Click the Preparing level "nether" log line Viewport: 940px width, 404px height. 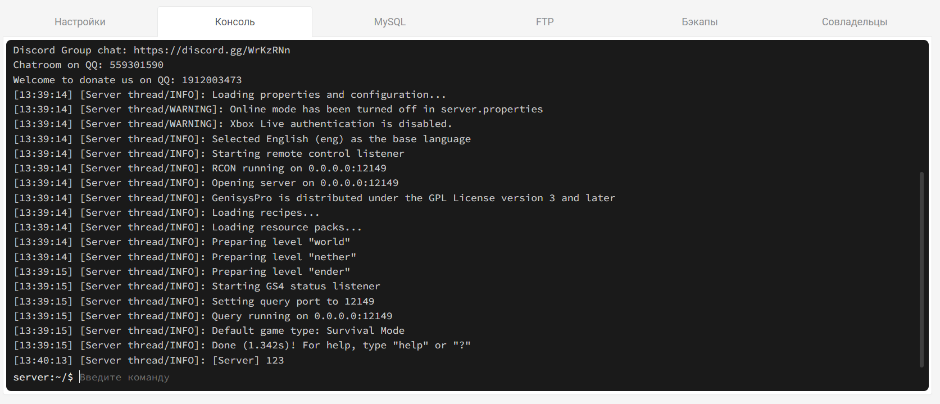tap(185, 257)
